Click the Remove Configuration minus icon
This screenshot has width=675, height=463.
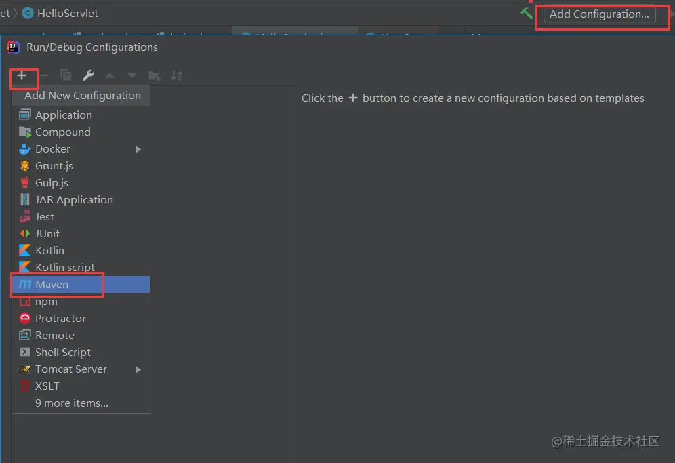44,76
